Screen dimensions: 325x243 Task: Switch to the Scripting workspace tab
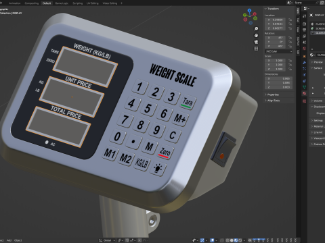[78, 3]
